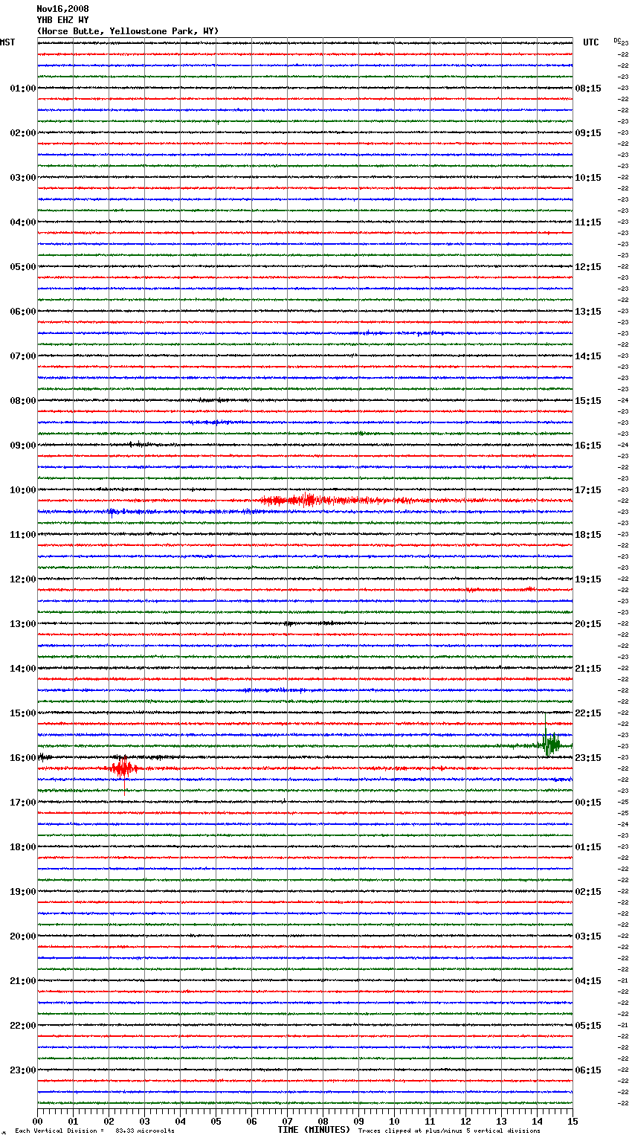Select the '17:00' MST time label
The image size is (632, 1141).
pos(23,803)
